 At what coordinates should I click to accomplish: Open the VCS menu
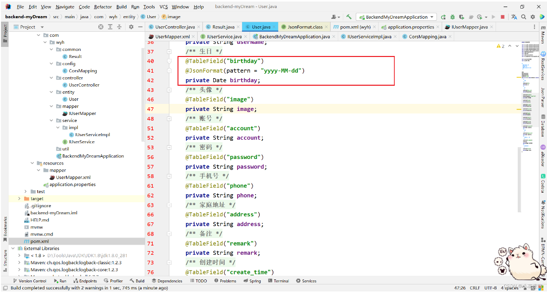(x=164, y=7)
